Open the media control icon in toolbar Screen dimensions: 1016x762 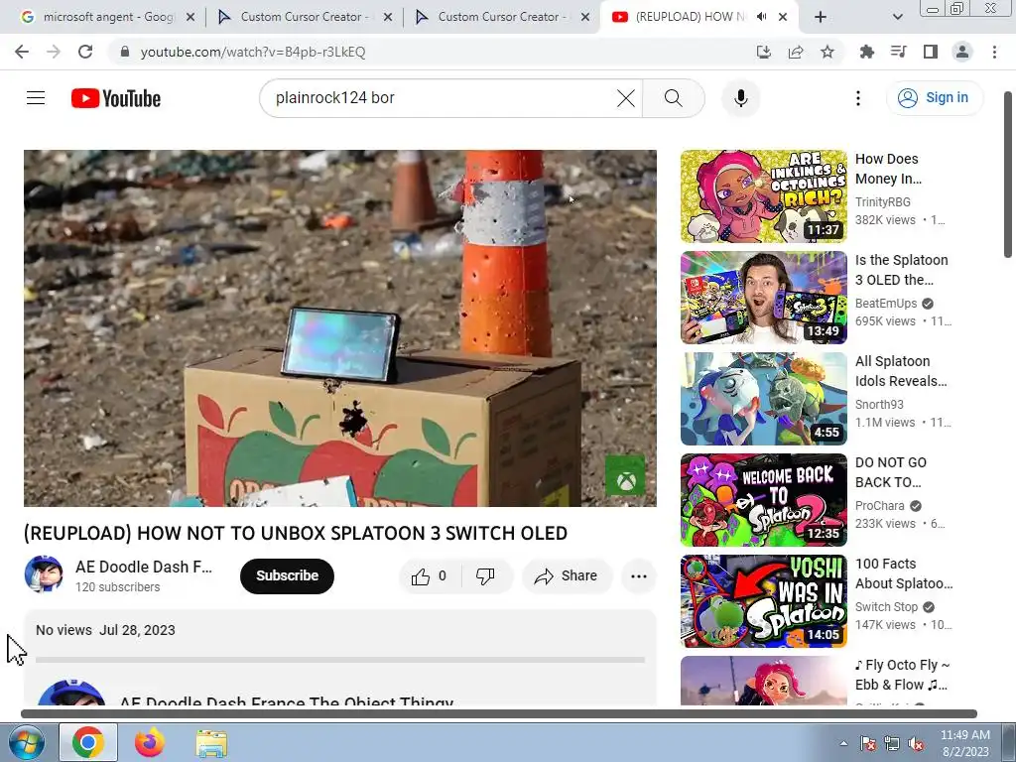pyautogui.click(x=898, y=52)
